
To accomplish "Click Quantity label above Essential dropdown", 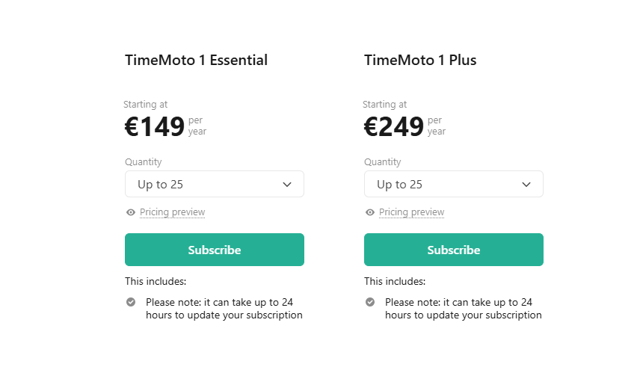I will coord(144,162).
